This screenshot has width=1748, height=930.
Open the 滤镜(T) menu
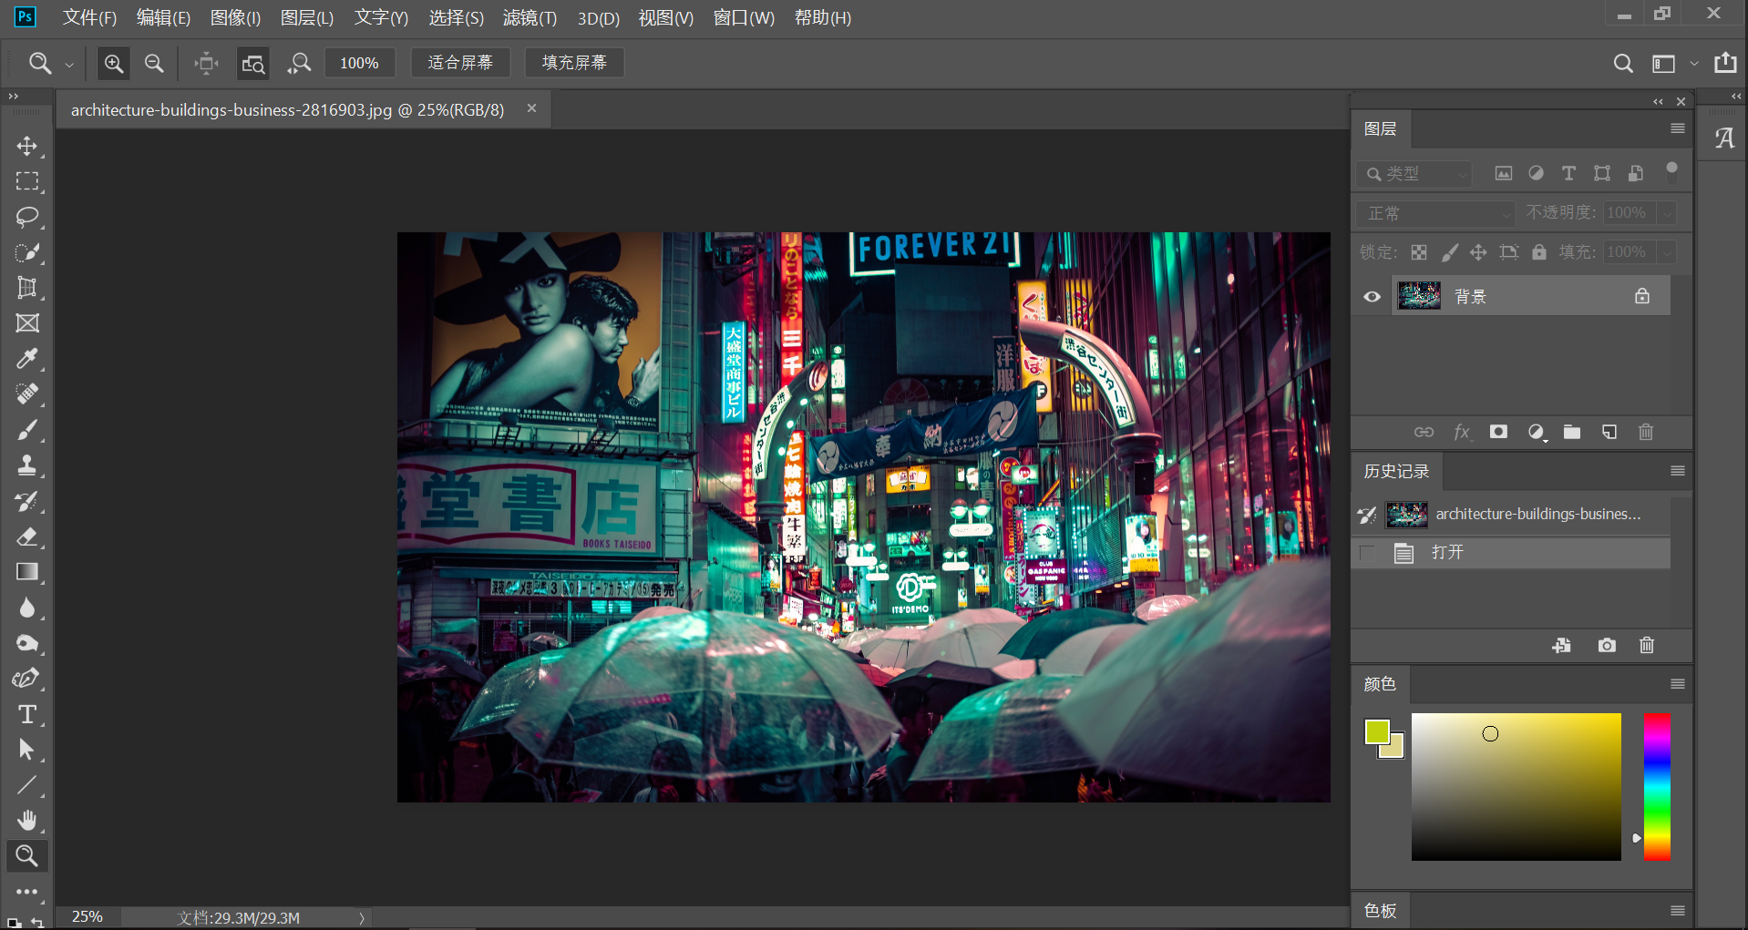coord(530,18)
